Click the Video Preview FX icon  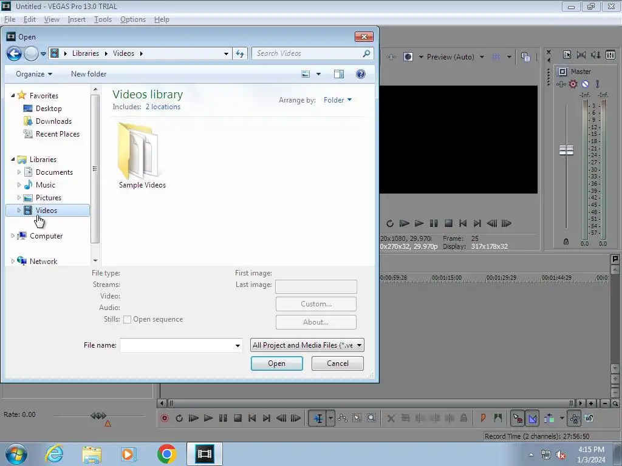(x=391, y=57)
